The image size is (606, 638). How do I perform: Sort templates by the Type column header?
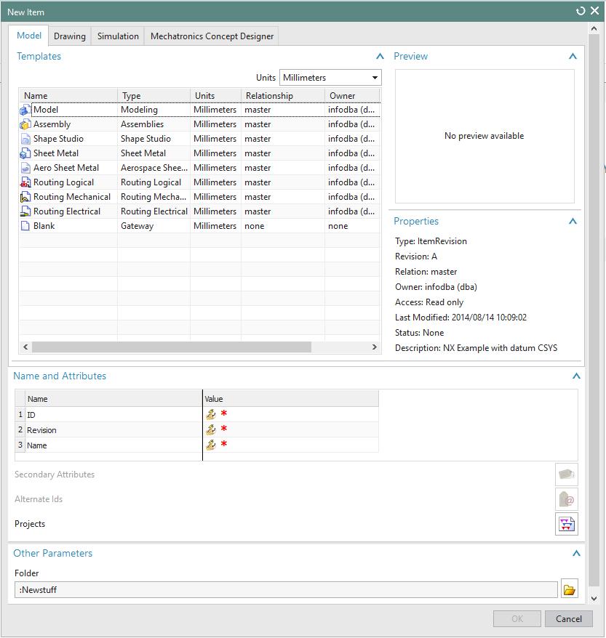(154, 96)
